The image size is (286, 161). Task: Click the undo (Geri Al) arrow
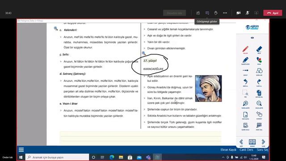[x=245, y=82]
